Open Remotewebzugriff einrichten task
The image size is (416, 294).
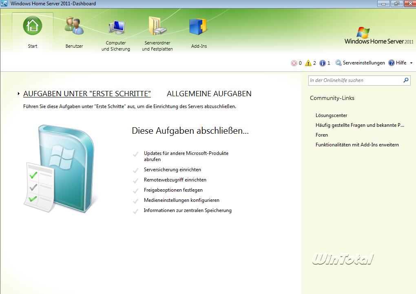click(175, 180)
